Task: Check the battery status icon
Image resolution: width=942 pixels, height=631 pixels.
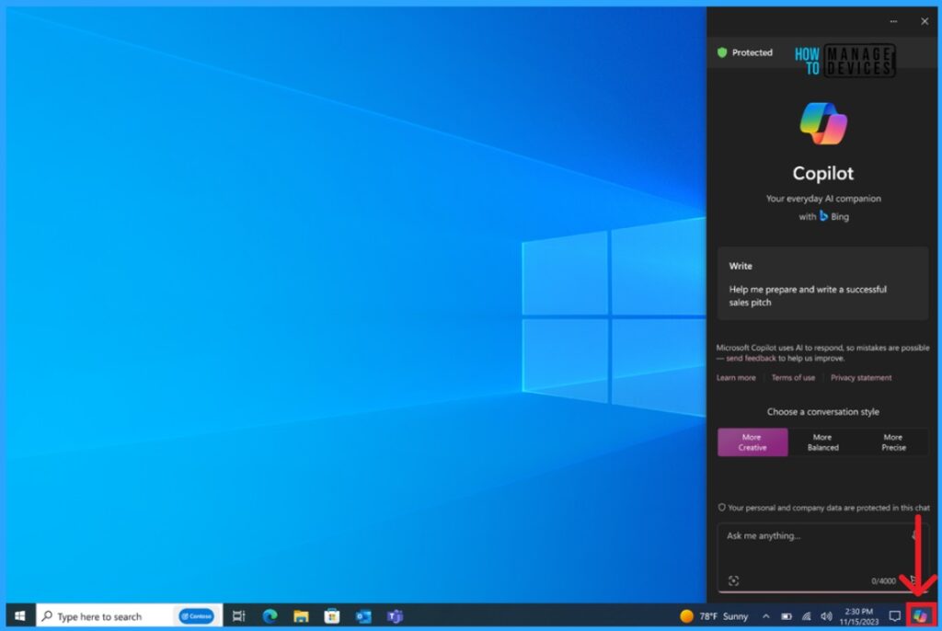Action: click(786, 616)
